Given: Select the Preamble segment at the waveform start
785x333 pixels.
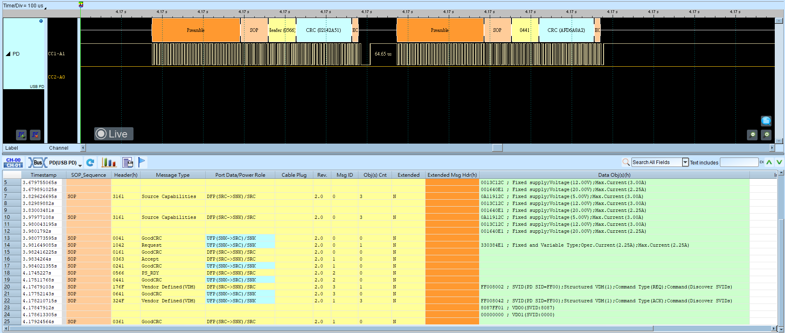Looking at the screenshot, I should (196, 30).
